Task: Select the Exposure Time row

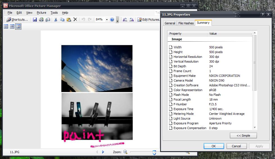Action: tap(210, 109)
